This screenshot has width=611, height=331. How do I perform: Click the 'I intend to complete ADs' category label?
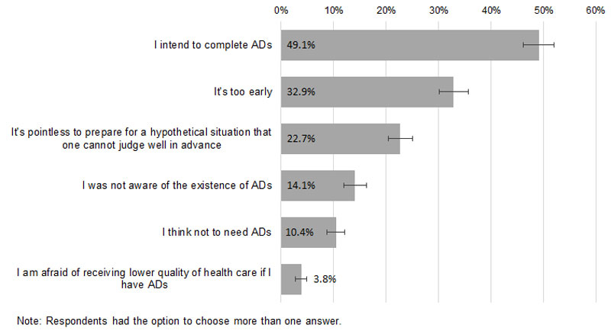tap(212, 45)
